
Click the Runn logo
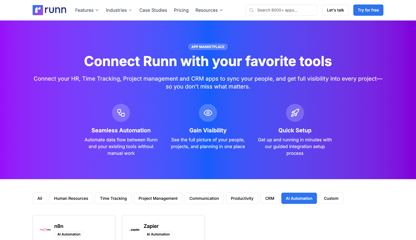[x=49, y=10]
